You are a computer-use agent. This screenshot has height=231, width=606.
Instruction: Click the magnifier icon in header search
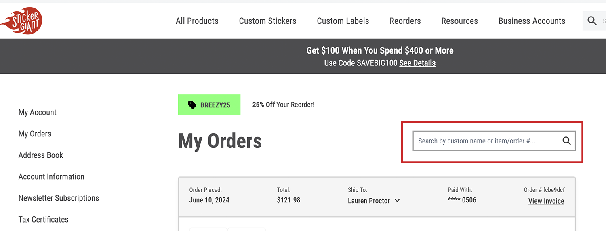click(592, 21)
